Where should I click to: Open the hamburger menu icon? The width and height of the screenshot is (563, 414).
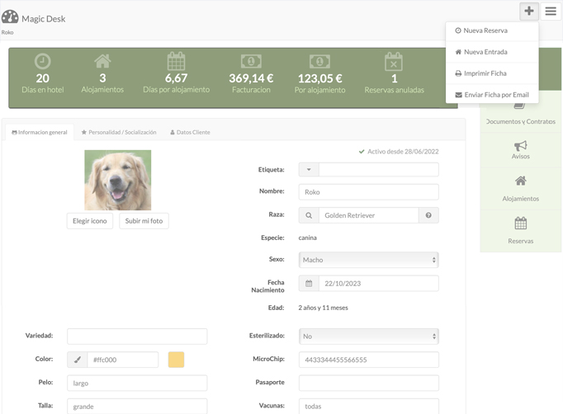[x=551, y=11]
